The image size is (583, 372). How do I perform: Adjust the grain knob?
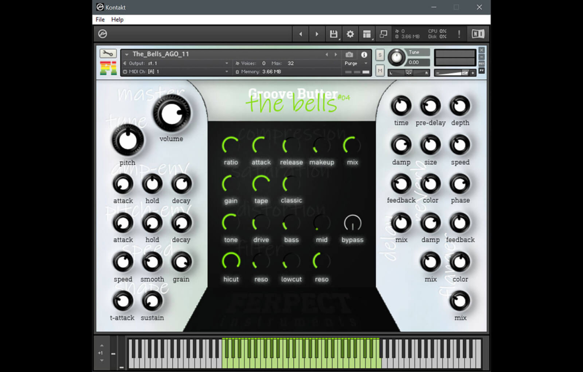[181, 262]
